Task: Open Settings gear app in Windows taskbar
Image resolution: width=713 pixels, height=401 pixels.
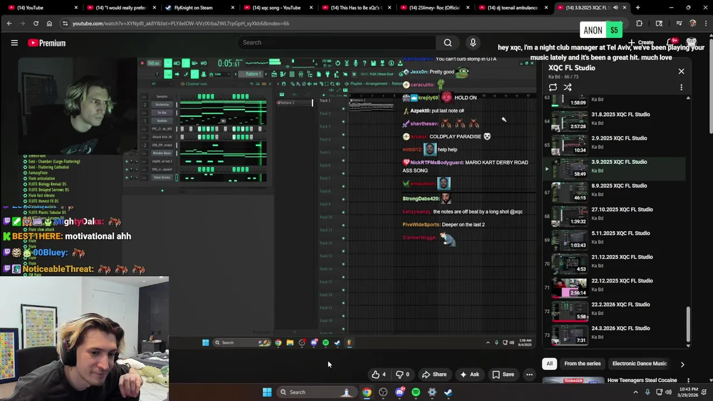Action: (x=432, y=392)
